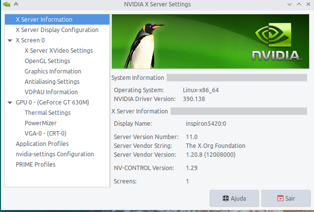This screenshot has height=212, width=314.
Task: Click the NVIDIA icon in title bar
Action: coord(6,4)
